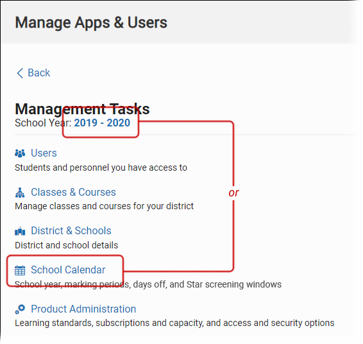This screenshot has height=344, width=363.
Task: Click the 'District and school details' text
Action: pos(67,245)
